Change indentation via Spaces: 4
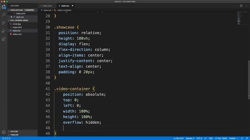Screen dimensions: 250x140 click(190, 138)
